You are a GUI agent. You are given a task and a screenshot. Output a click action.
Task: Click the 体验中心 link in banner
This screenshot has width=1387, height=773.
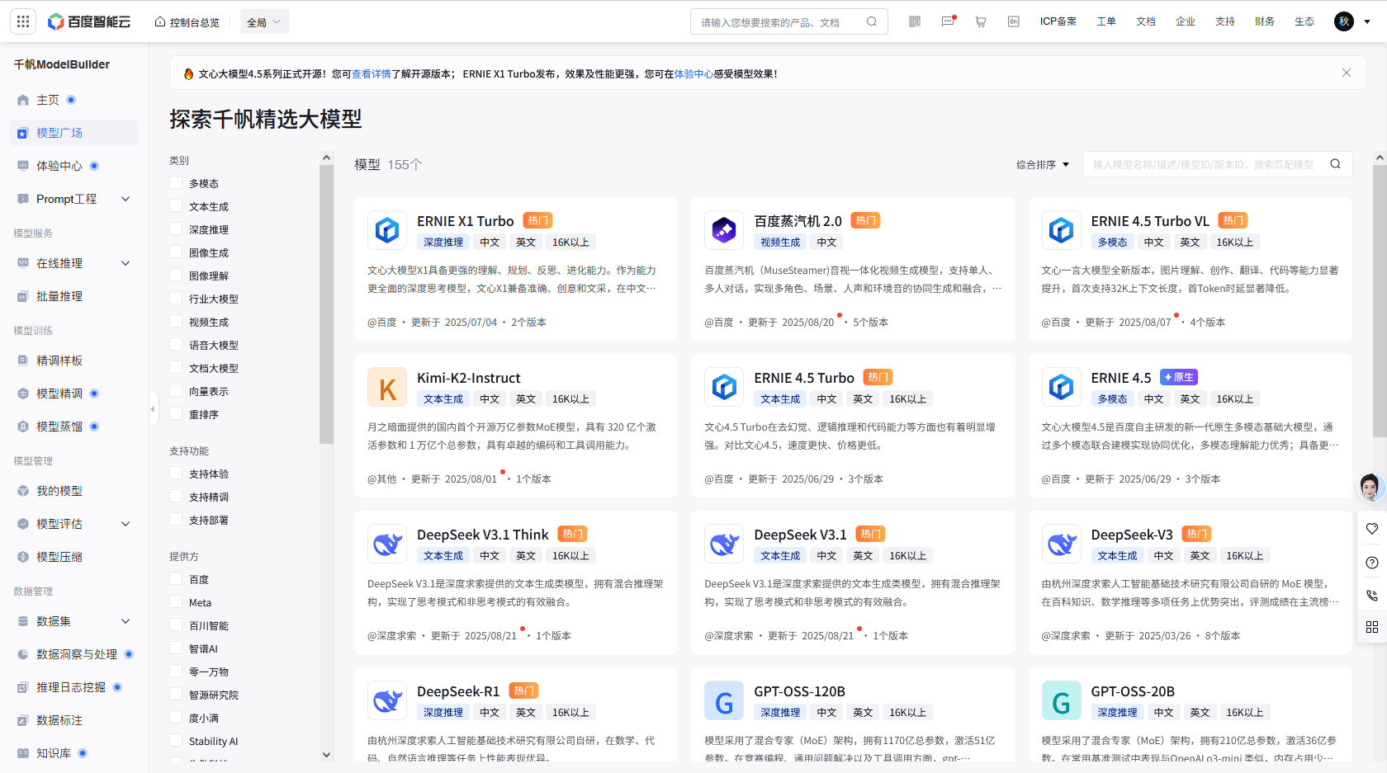(x=693, y=73)
